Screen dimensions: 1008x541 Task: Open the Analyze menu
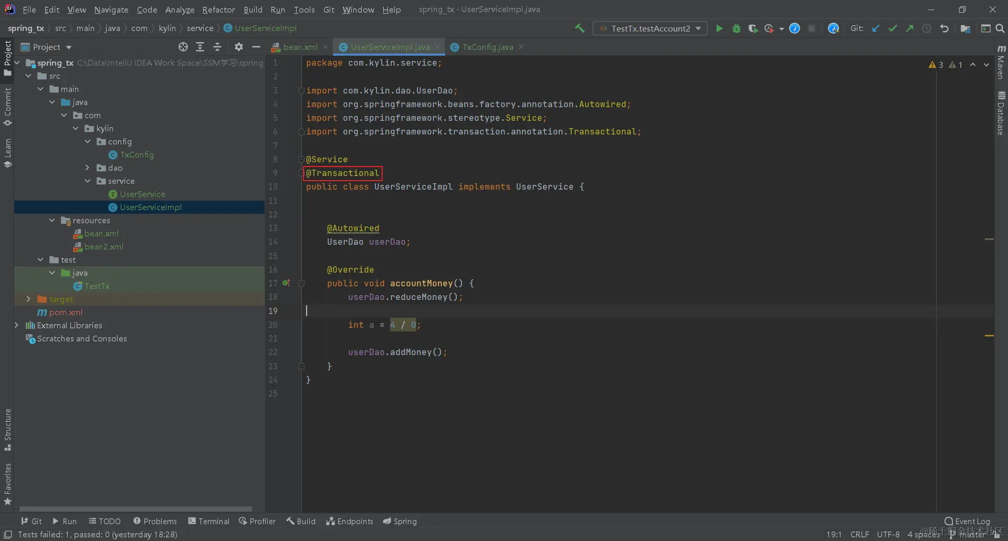[180, 9]
